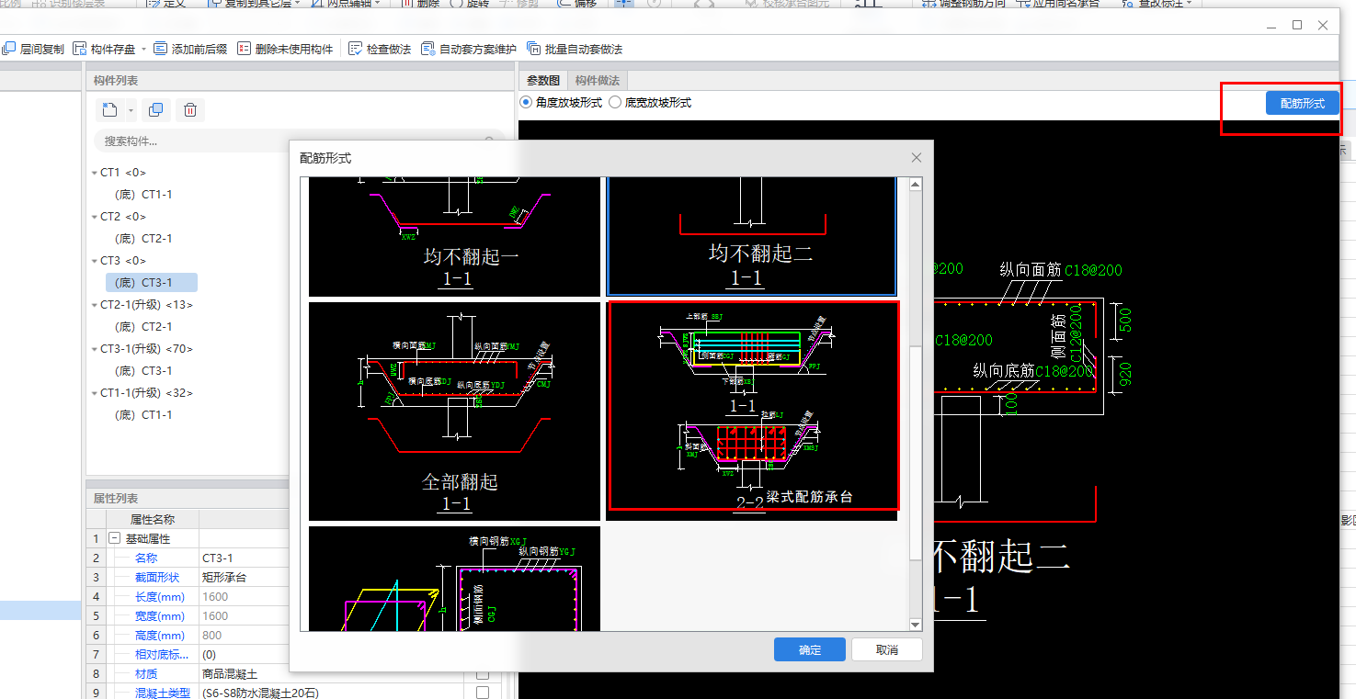Viewport: 1356px width, 699px height.
Task: Collapse the CT2 <0> tree node
Action: point(94,217)
